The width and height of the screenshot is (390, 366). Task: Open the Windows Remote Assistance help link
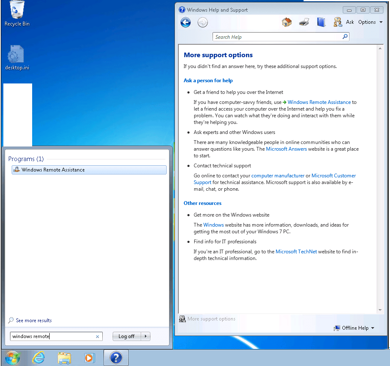319,102
